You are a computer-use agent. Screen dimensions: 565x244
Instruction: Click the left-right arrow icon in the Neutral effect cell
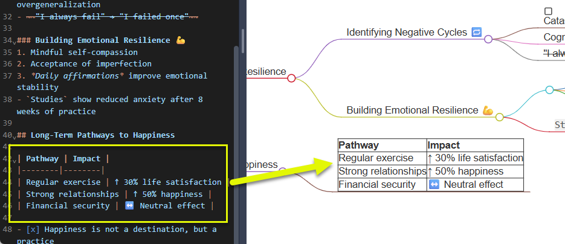[x=434, y=185]
